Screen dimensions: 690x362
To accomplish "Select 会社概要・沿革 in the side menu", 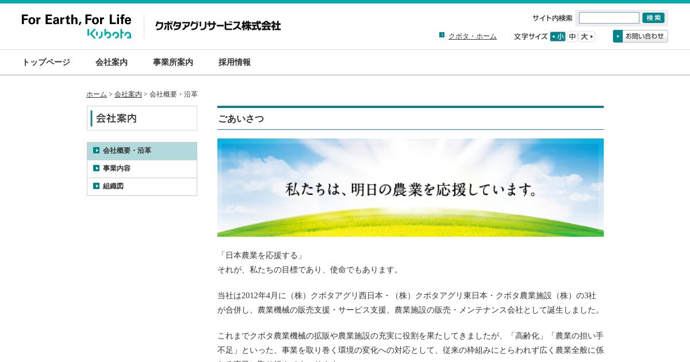I will pyautogui.click(x=142, y=151).
